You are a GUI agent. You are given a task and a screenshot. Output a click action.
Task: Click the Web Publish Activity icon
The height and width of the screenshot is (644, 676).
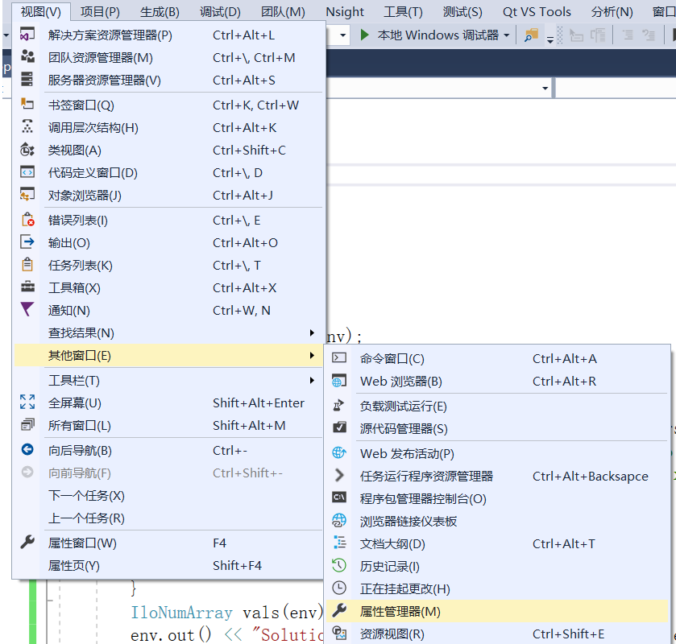point(339,452)
